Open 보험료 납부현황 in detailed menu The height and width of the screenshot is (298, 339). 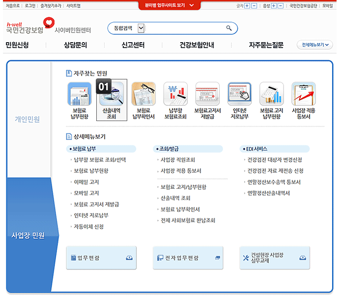tap(91, 171)
